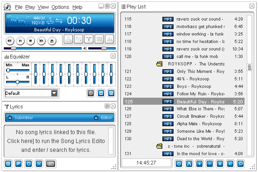Click the 00:30 elapsed time display
The height and width of the screenshot is (172, 258).
point(79,21)
